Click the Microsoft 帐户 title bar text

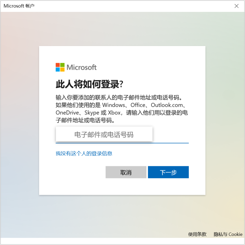click(19, 6)
